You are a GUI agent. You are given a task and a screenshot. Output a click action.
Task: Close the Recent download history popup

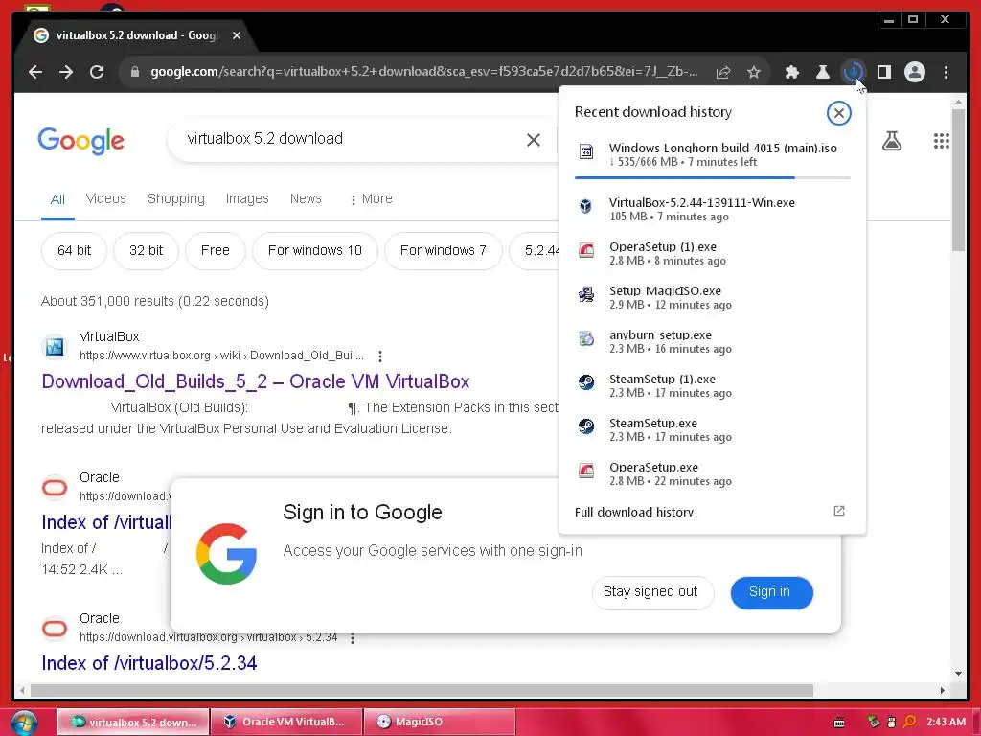[838, 113]
